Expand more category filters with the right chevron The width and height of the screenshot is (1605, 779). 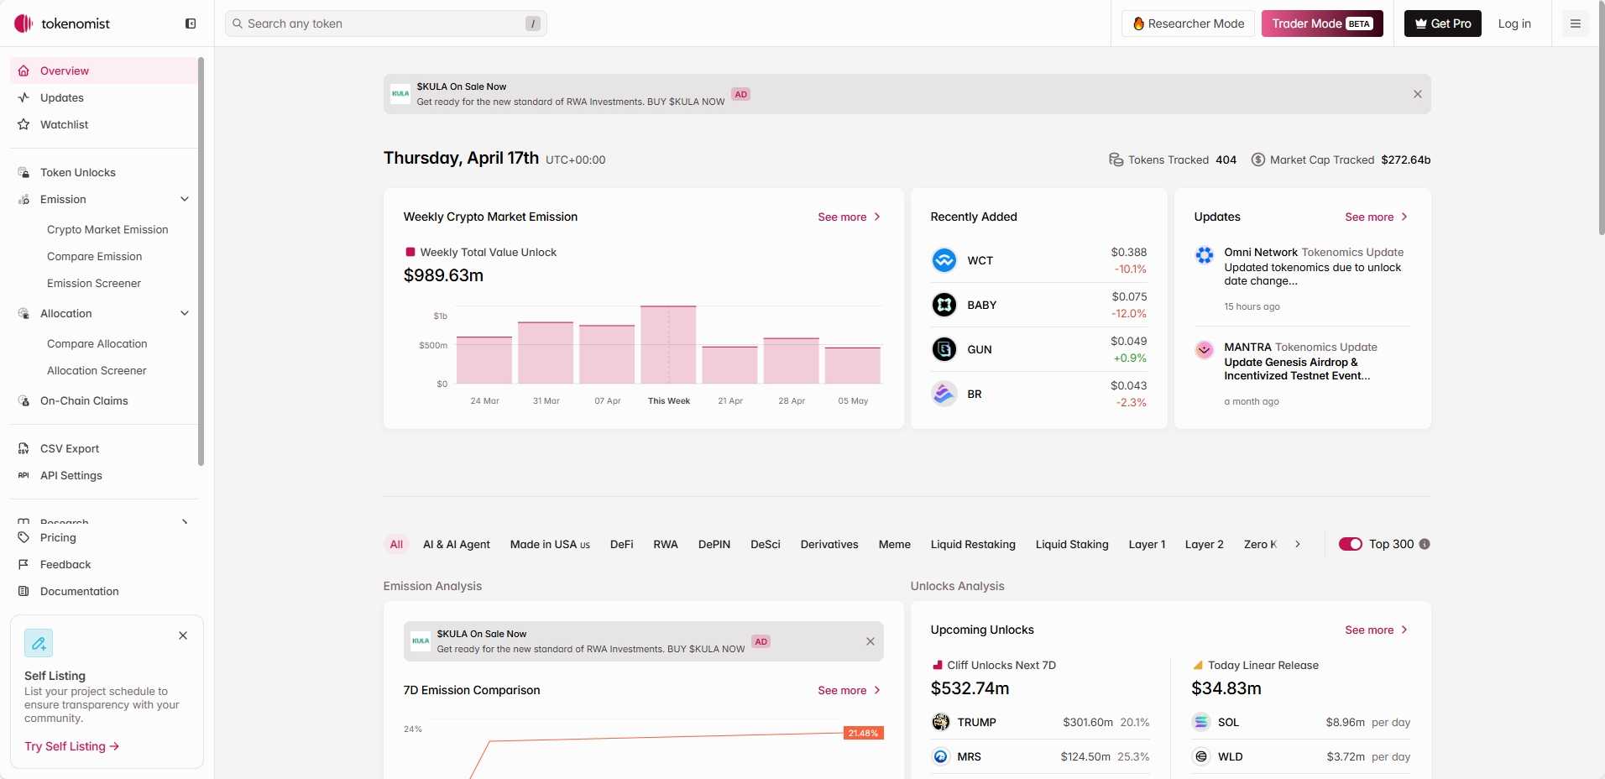click(x=1296, y=544)
